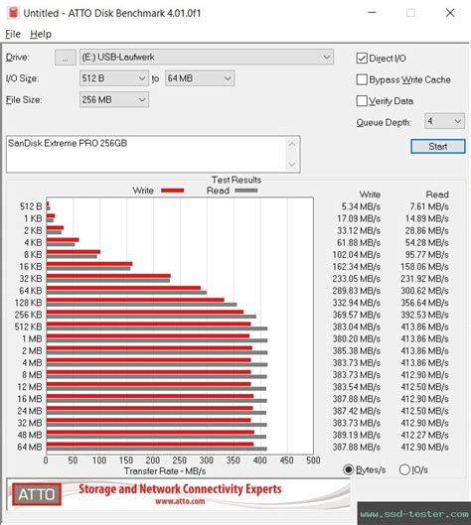The width and height of the screenshot is (471, 525).
Task: Click the 385.38 MB/s write result
Action: pyautogui.click(x=356, y=351)
